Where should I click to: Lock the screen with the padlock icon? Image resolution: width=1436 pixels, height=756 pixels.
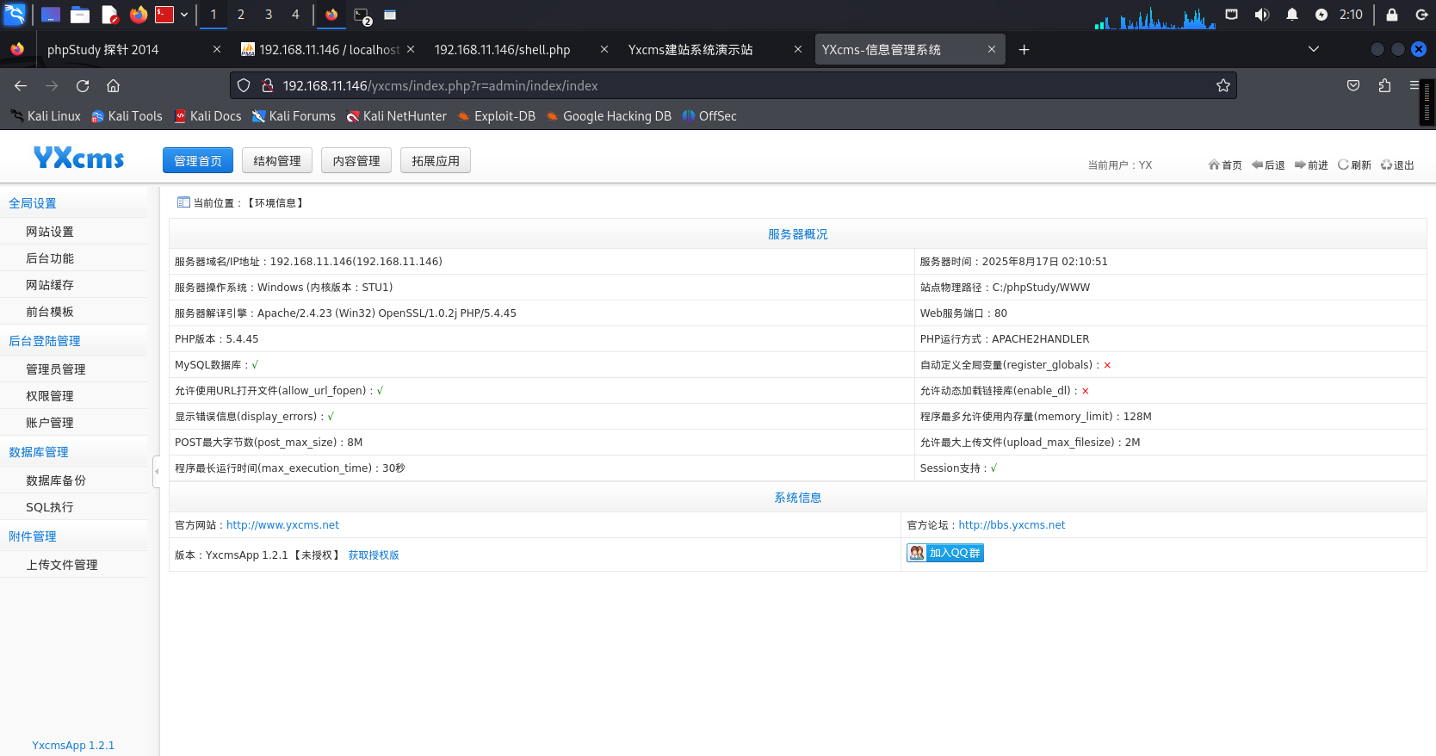tap(1392, 15)
